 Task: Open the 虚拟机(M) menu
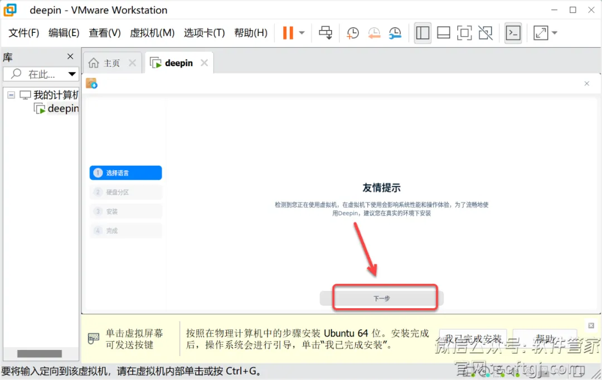click(x=152, y=33)
